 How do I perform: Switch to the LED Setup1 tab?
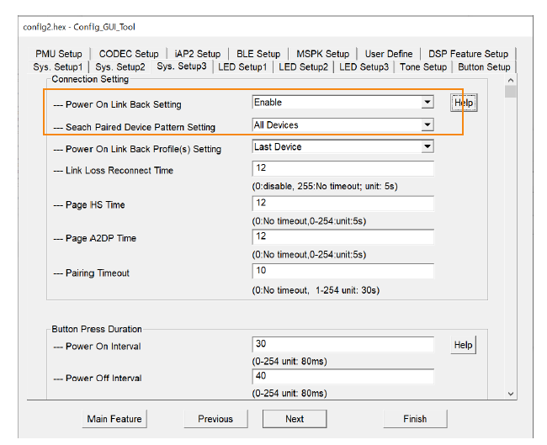242,67
